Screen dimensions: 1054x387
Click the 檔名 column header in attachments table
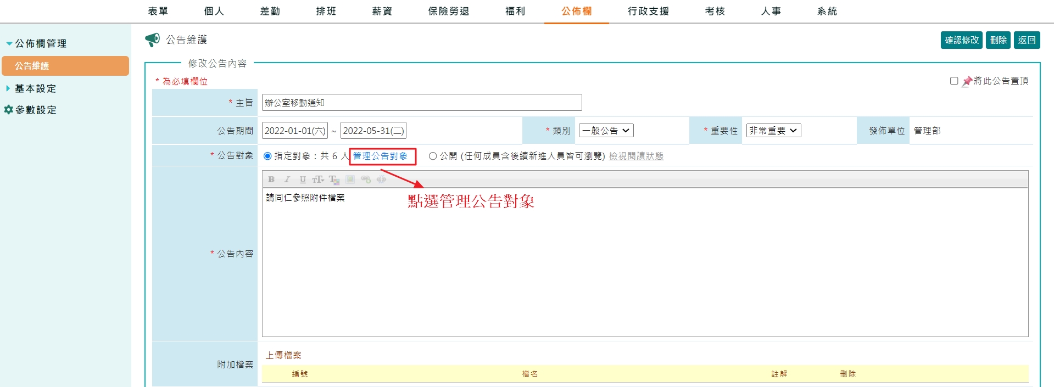click(530, 374)
